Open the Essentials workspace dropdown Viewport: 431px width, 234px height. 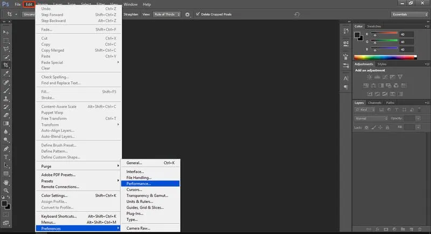coord(410,15)
